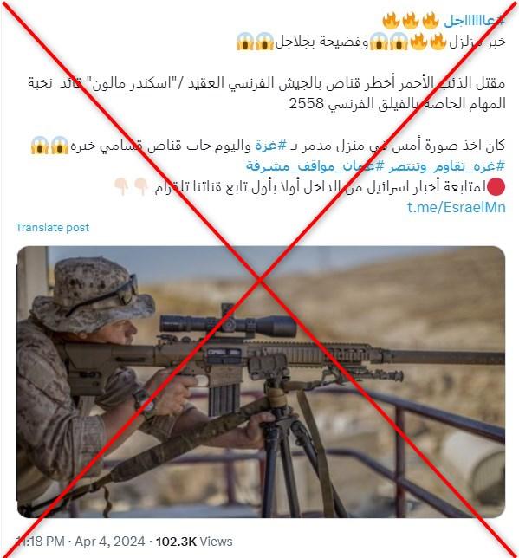
Task: Click the screaming face emojis on headline line
Action: pyautogui.click(x=388, y=42)
